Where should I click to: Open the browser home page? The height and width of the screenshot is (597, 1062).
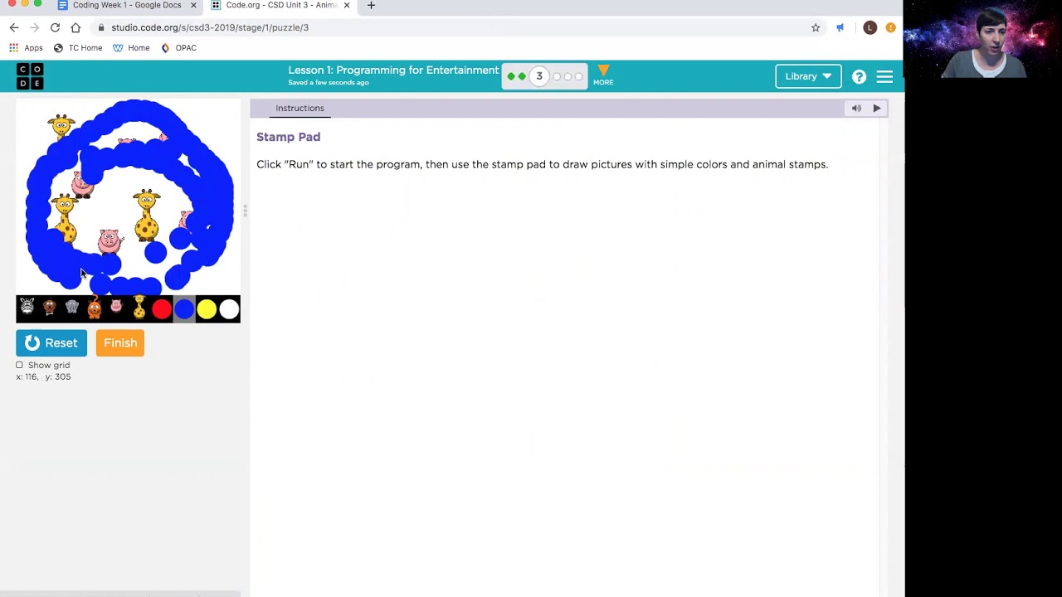click(76, 27)
